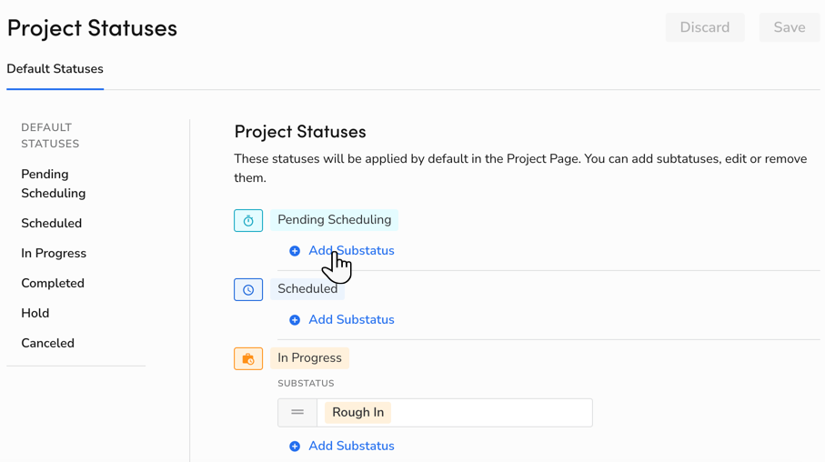Click the Scheduled clock icon
The image size is (825, 462).
(248, 290)
